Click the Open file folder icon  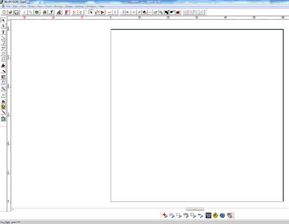(10, 12)
